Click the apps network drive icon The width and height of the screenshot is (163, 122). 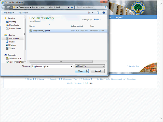point(7,62)
